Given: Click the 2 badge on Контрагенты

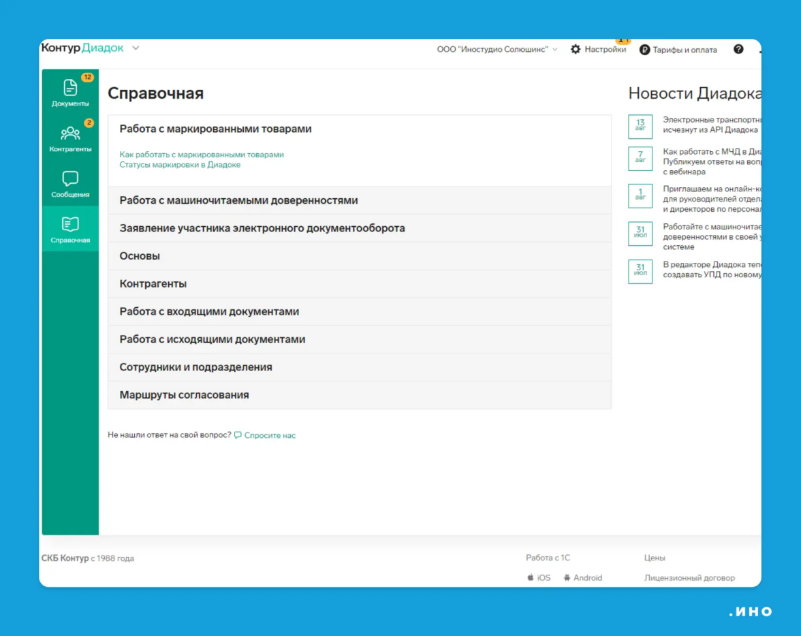Looking at the screenshot, I should 89,123.
